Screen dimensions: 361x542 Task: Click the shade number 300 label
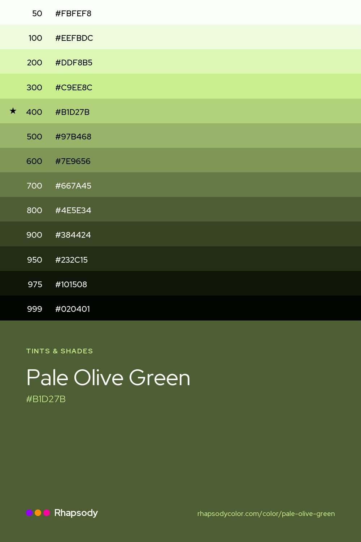point(34,87)
